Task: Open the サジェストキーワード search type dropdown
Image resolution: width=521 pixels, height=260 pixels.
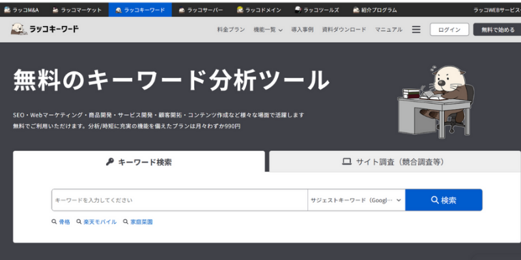Action: click(356, 200)
